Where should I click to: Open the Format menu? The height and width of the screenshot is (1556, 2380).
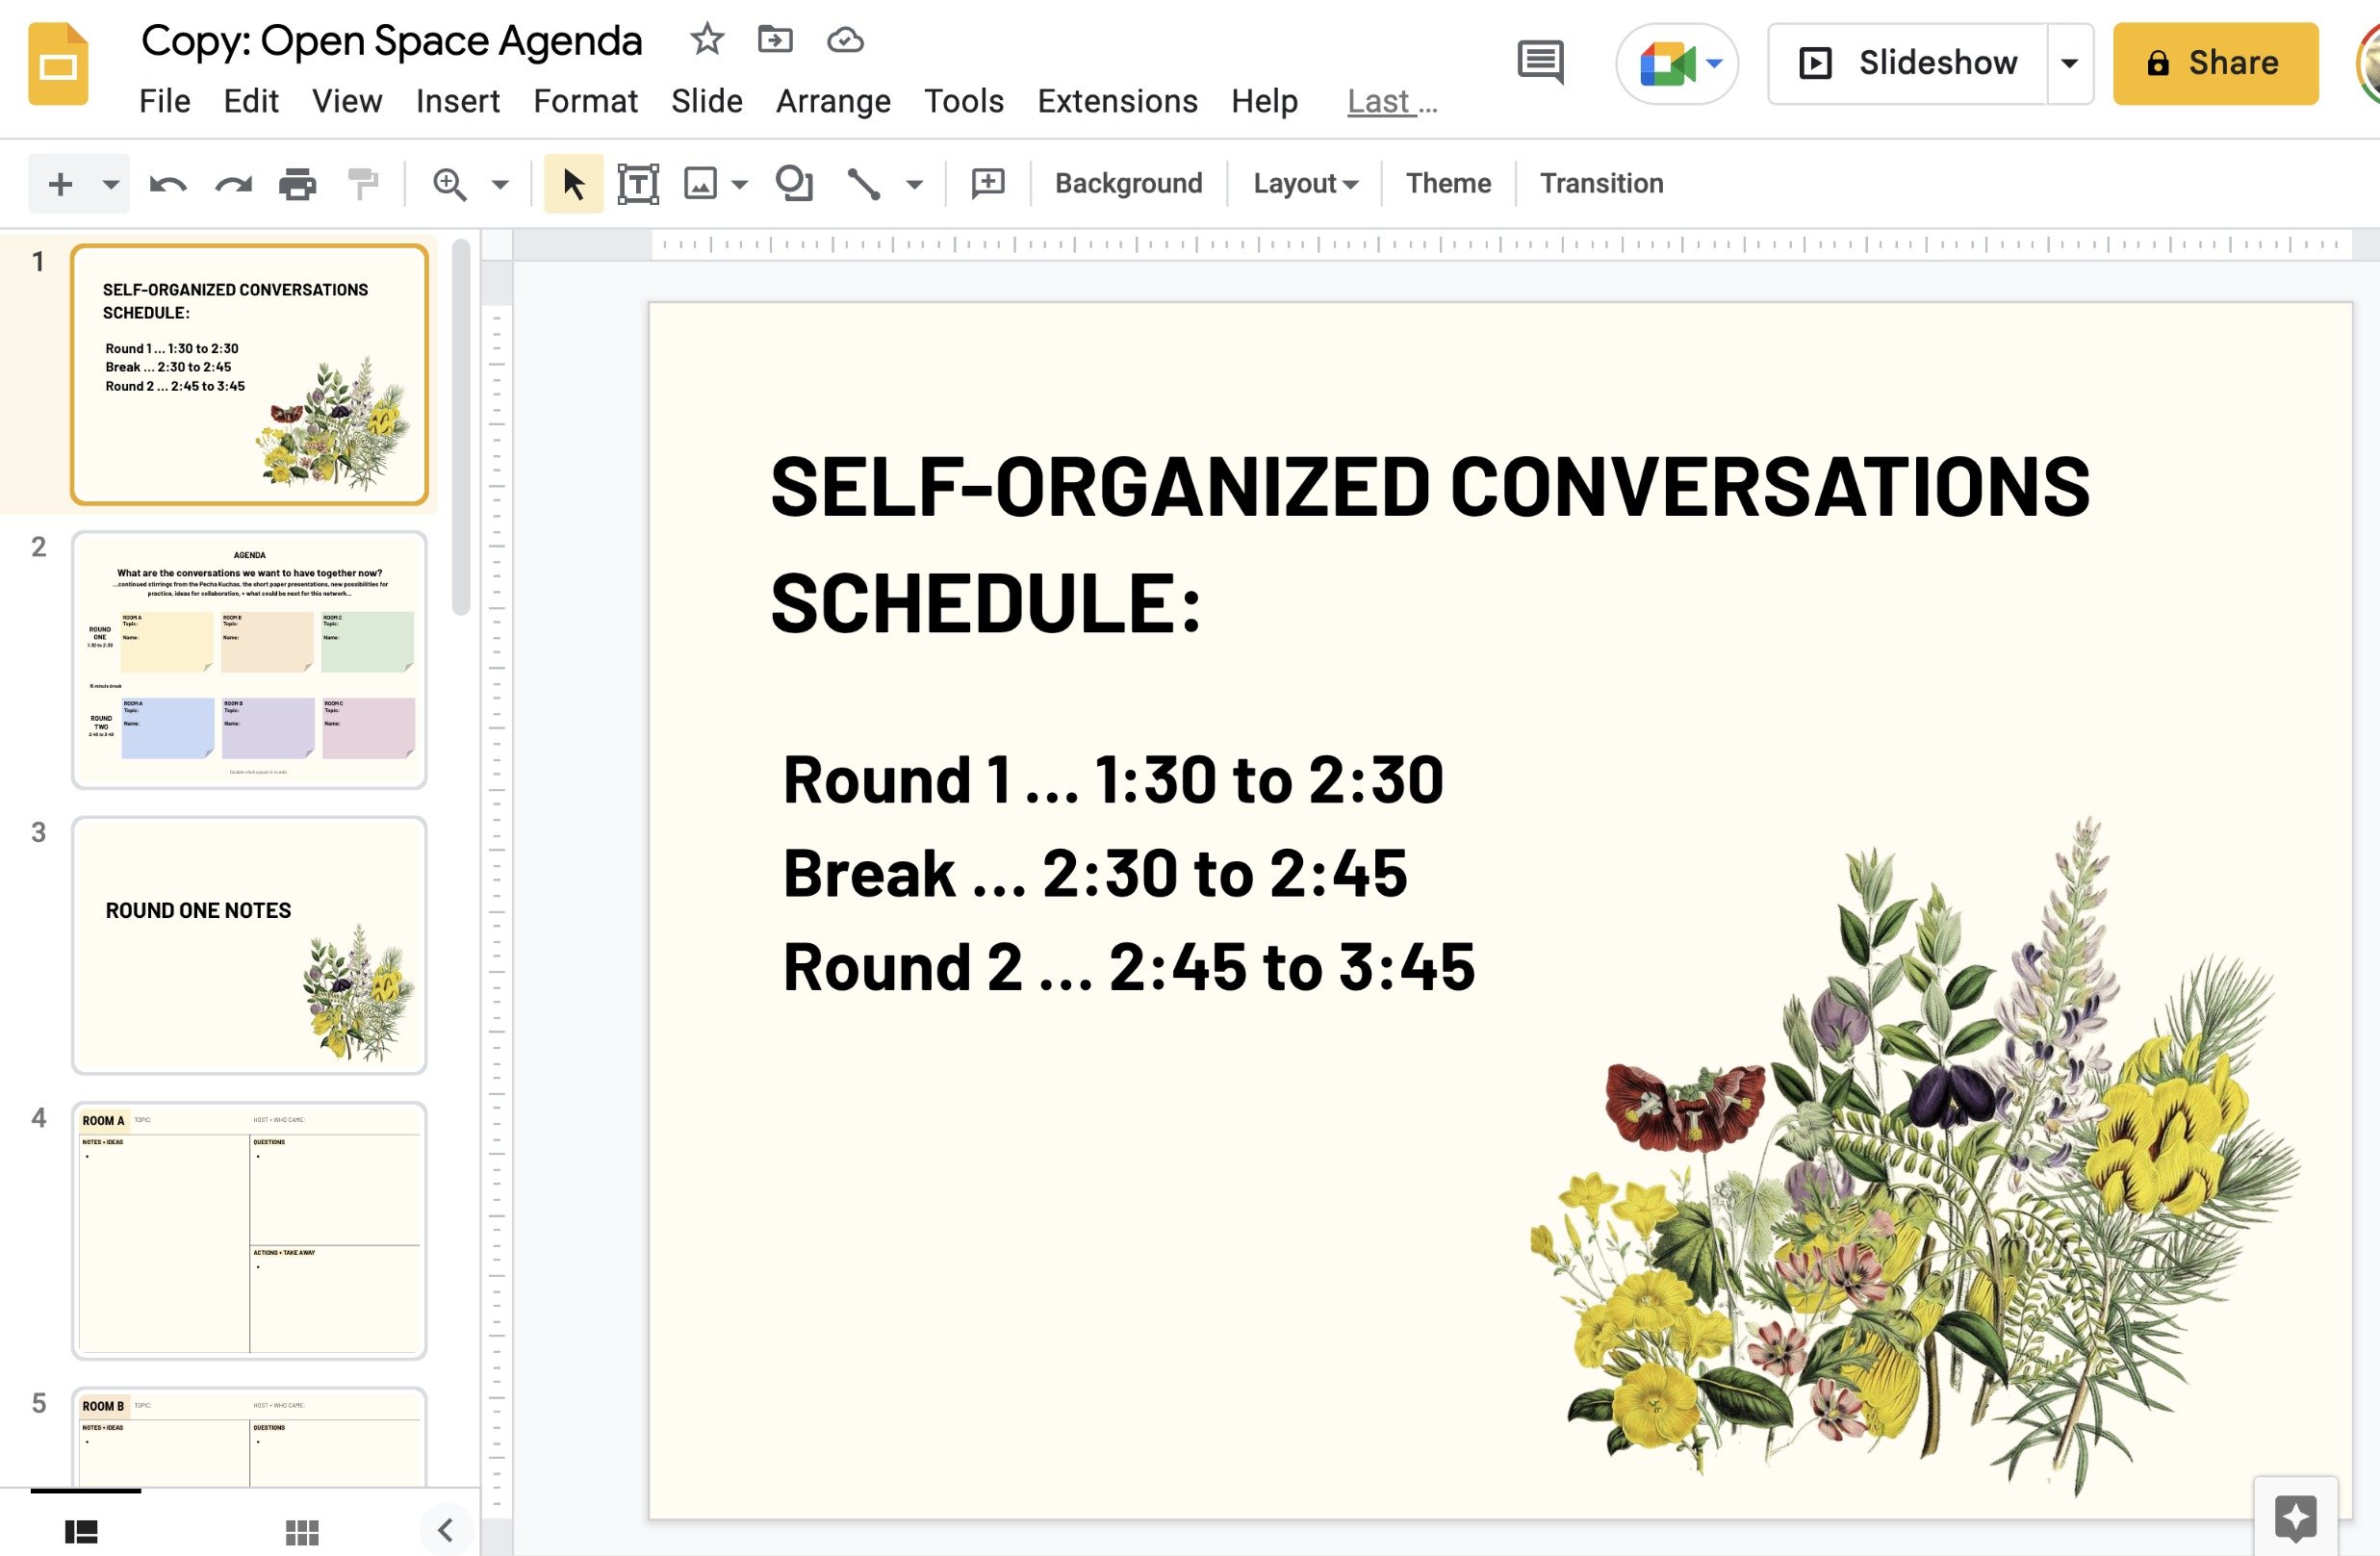click(585, 101)
